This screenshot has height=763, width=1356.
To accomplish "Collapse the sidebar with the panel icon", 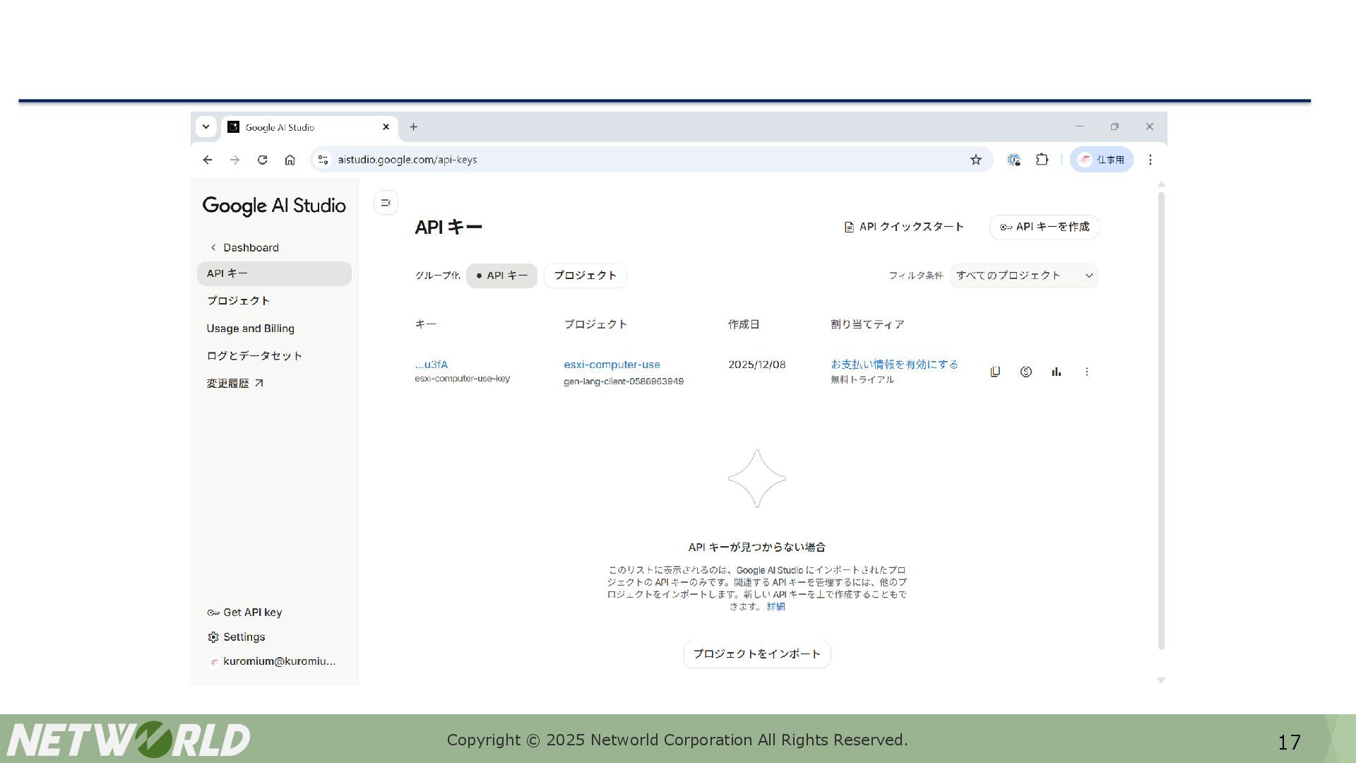I will click(386, 203).
